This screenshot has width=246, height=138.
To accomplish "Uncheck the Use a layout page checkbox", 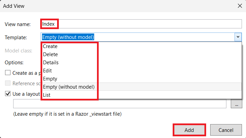I will 8,94.
